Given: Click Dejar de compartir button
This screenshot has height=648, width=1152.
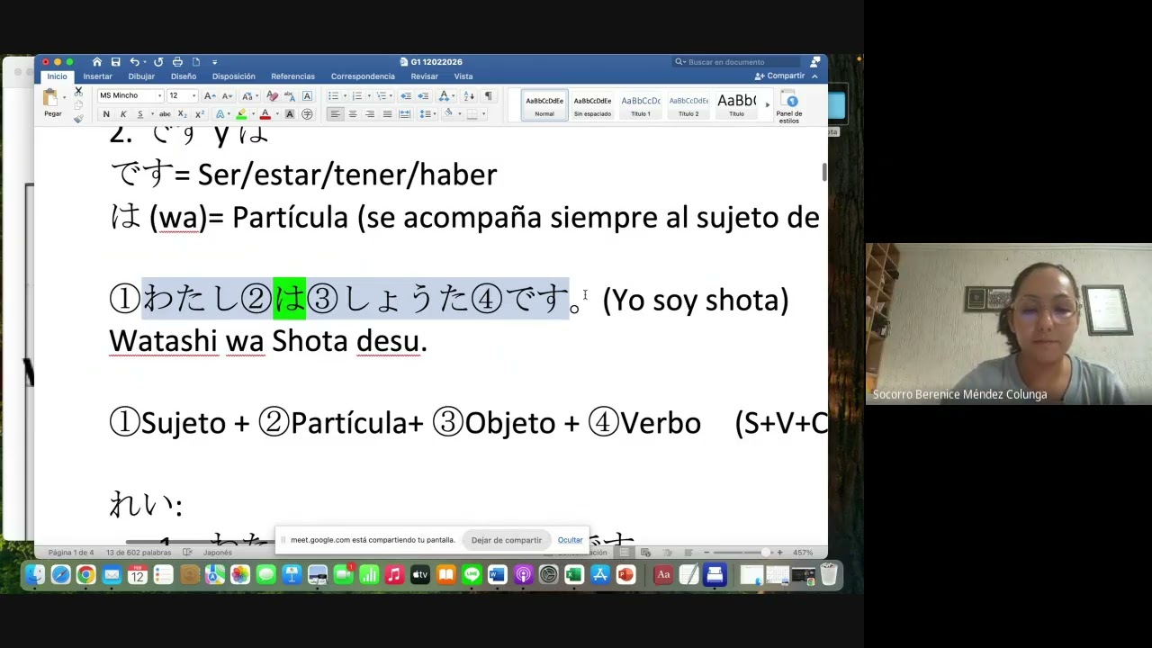Looking at the screenshot, I should (507, 540).
